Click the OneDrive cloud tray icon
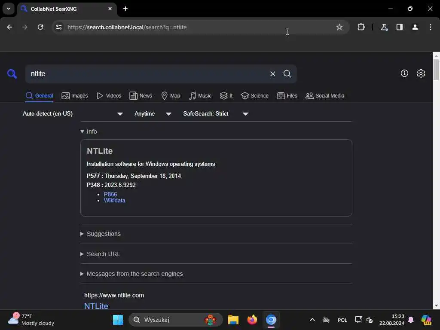Viewport: 440px width, 330px height. [x=326, y=320]
